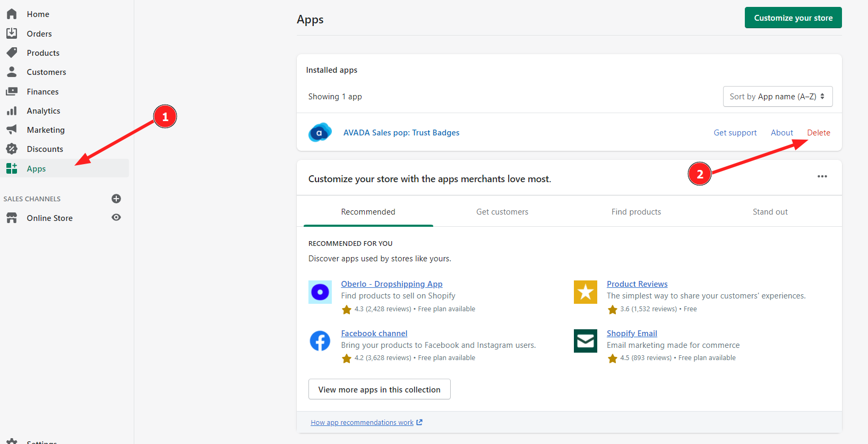Image resolution: width=868 pixels, height=444 pixels.
Task: Click Customize your store button
Action: pyautogui.click(x=793, y=18)
